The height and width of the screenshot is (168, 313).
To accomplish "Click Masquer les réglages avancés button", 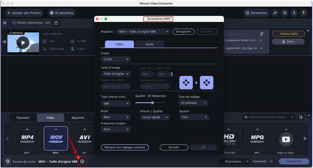I will [125, 148].
